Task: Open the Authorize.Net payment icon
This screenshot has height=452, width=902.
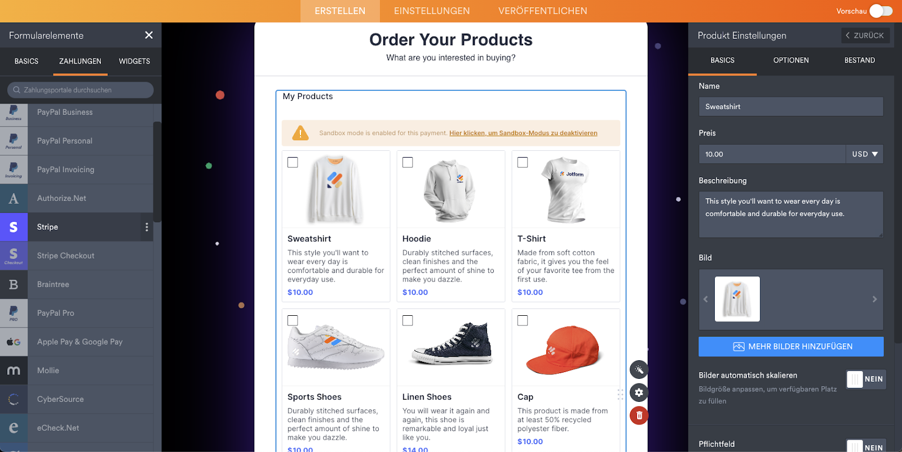Action: [14, 198]
